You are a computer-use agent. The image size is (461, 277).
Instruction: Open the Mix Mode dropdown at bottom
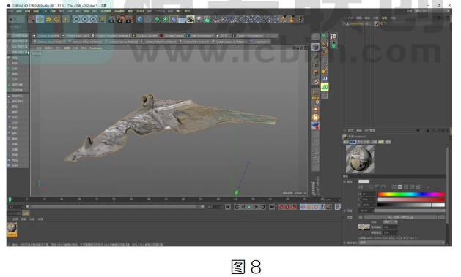(402, 243)
